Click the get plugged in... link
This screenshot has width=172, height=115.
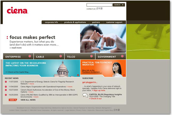click(x=90, y=82)
